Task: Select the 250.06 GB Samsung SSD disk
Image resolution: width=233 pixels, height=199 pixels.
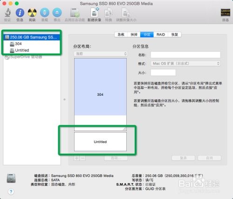Action: click(32, 37)
